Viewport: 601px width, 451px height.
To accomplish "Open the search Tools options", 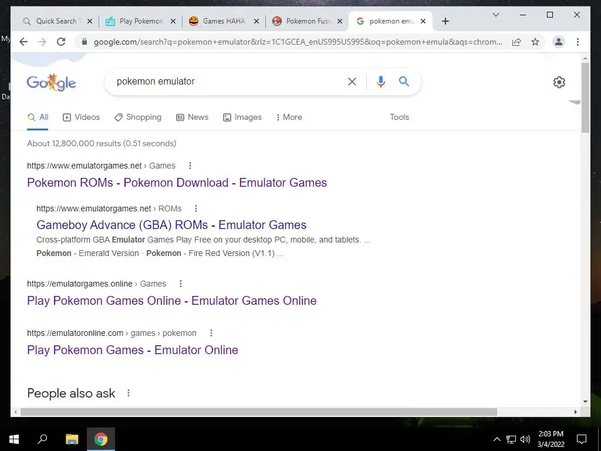I will (399, 117).
